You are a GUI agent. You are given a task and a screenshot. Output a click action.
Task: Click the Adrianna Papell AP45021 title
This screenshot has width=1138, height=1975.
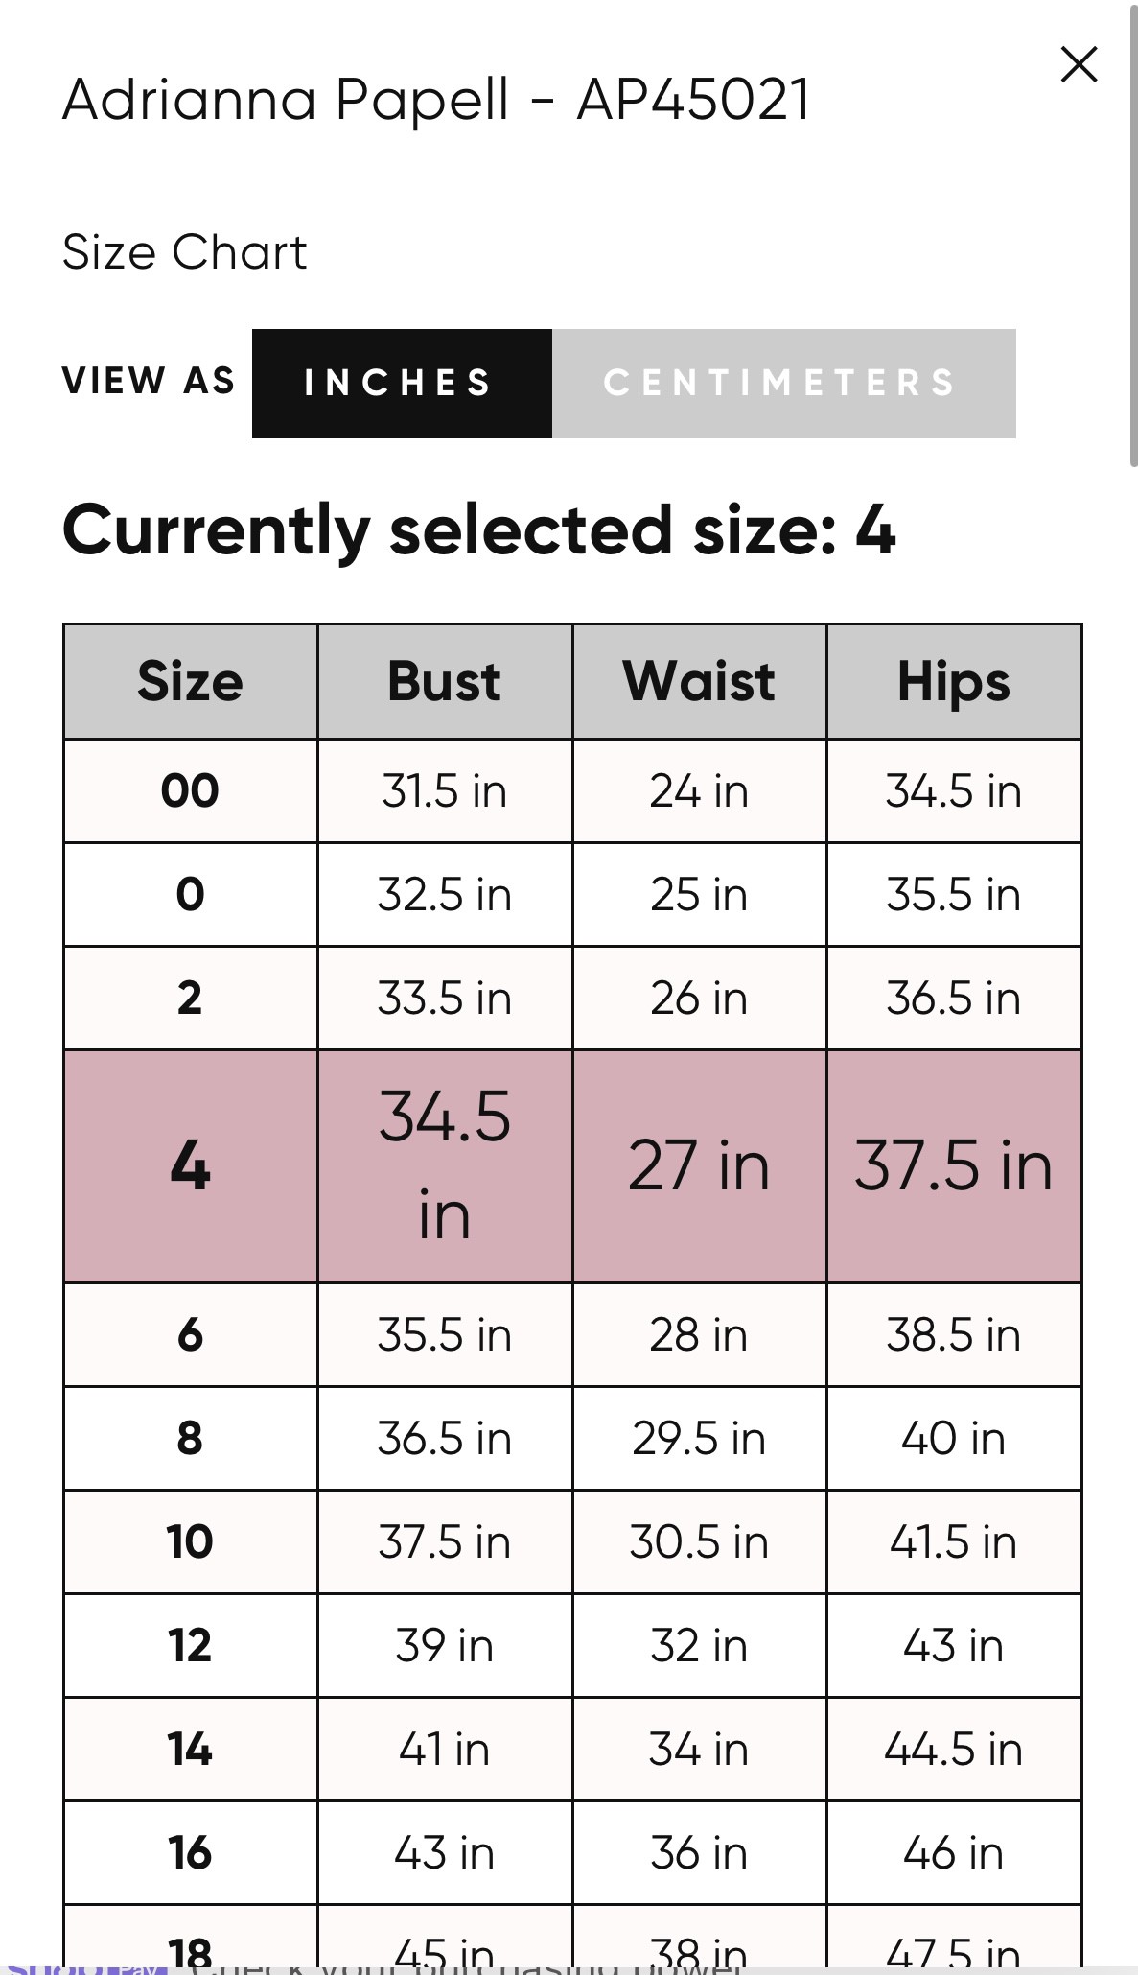436,100
